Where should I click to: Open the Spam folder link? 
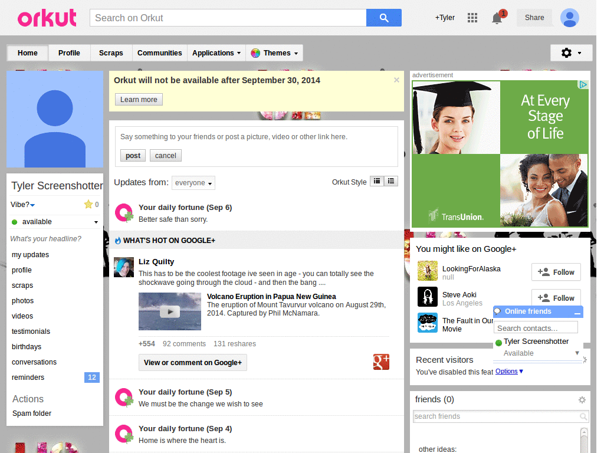tap(32, 413)
